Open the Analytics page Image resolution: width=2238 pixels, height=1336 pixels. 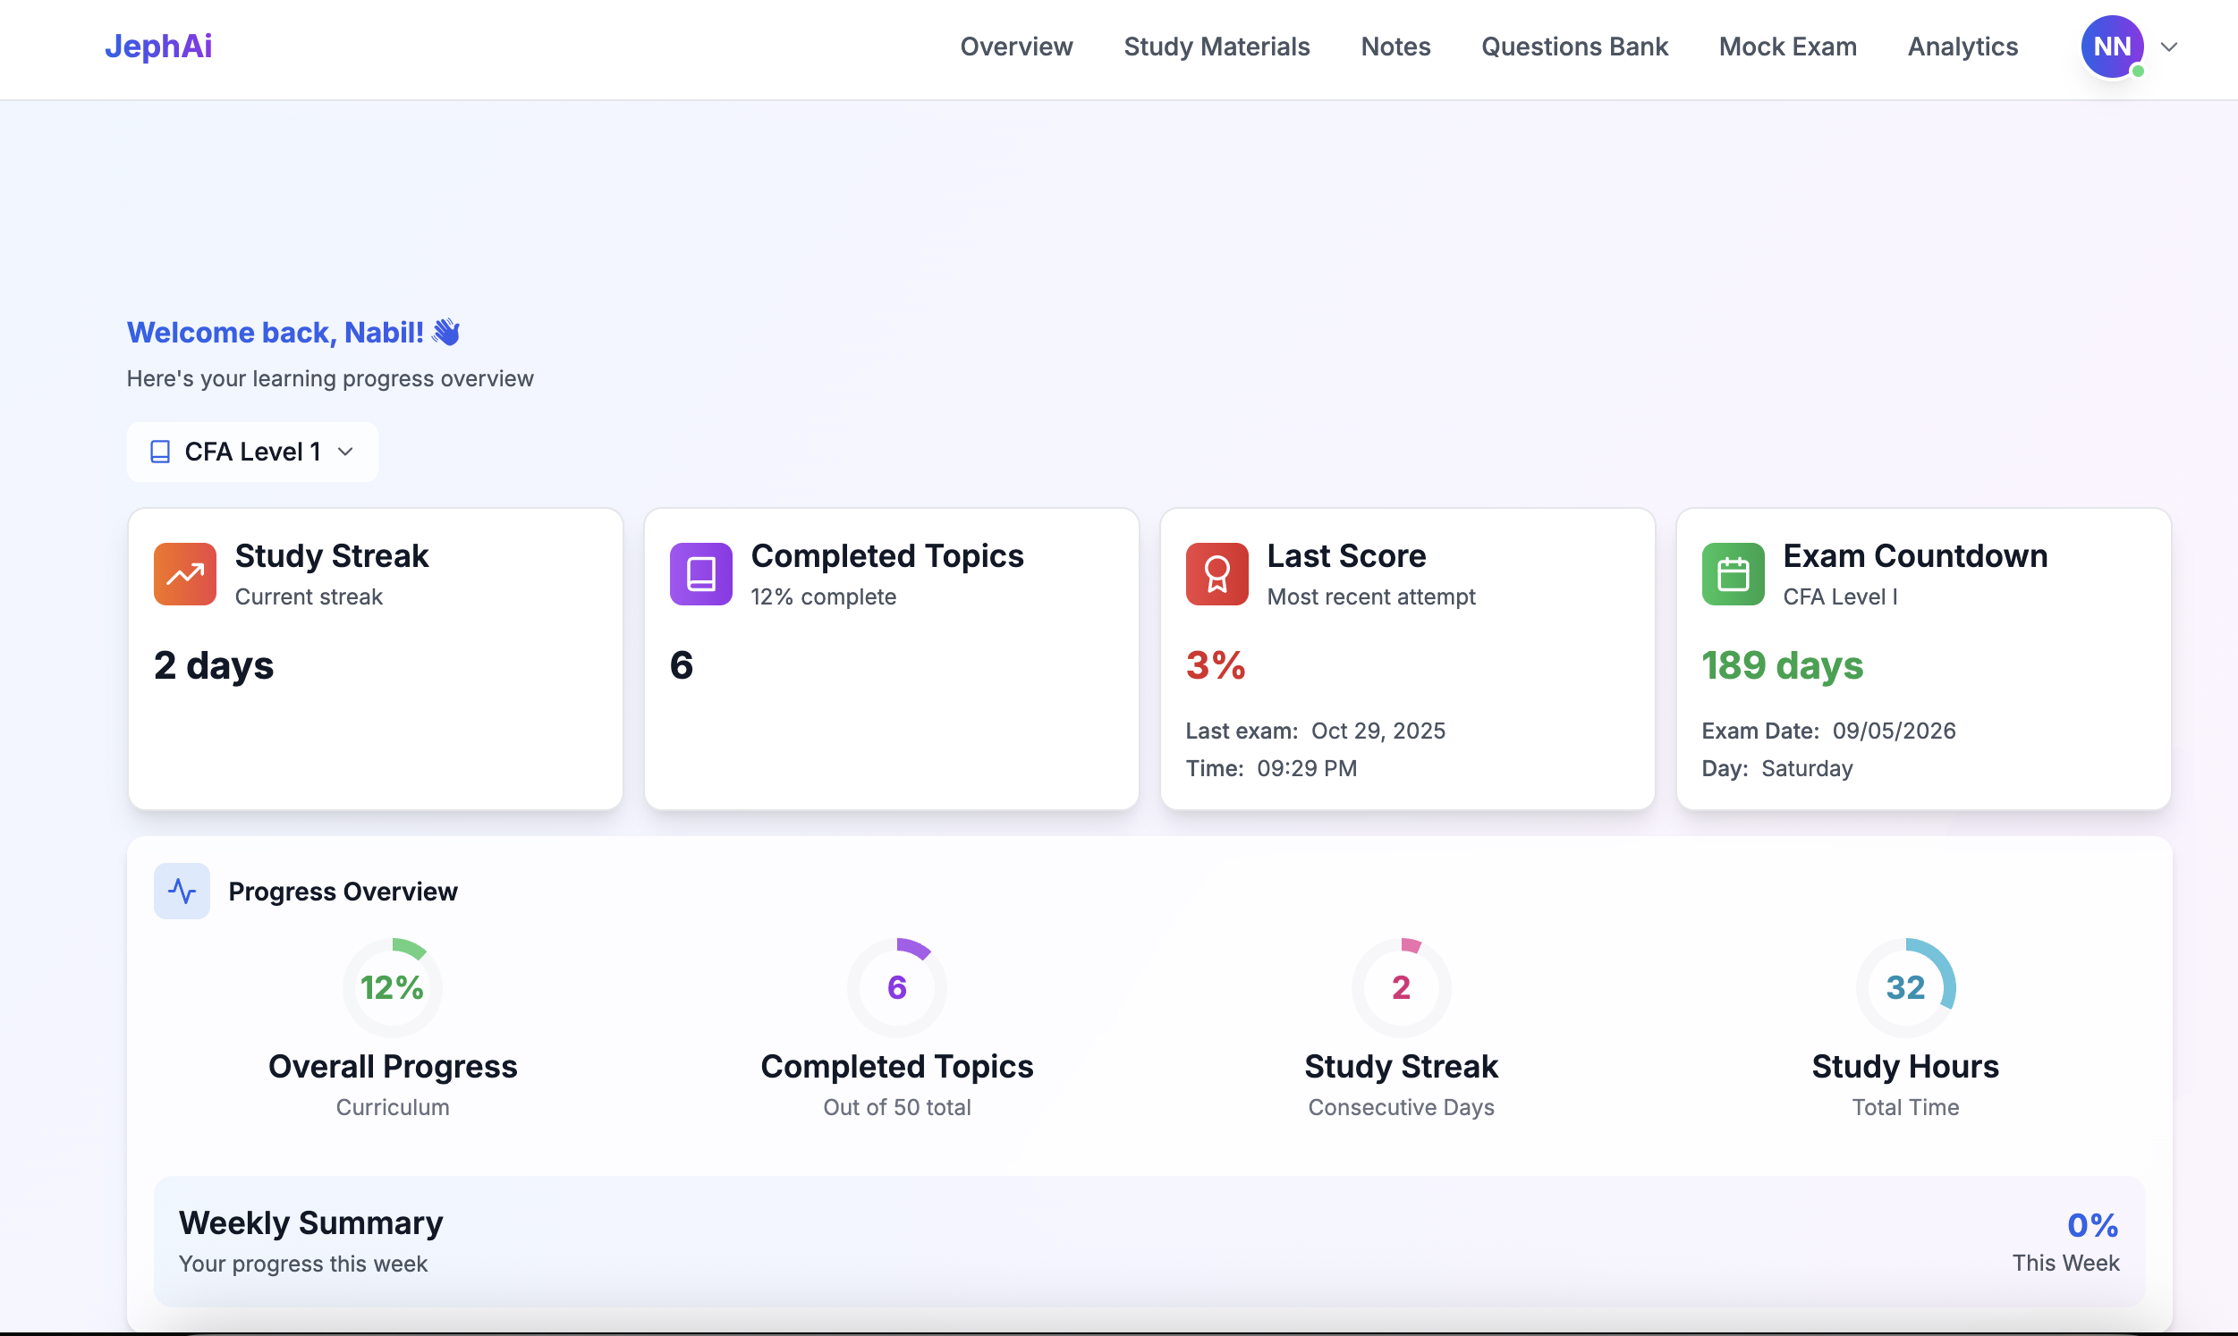pos(1962,47)
